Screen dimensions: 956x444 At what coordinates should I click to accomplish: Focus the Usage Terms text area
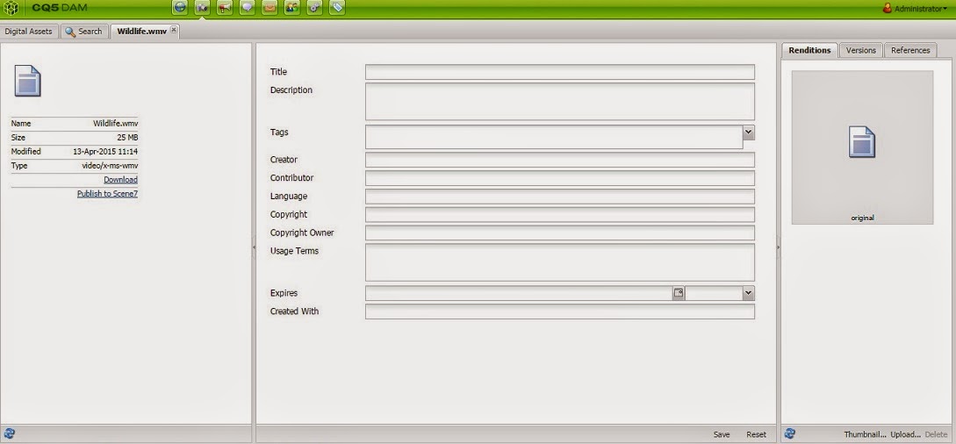560,261
